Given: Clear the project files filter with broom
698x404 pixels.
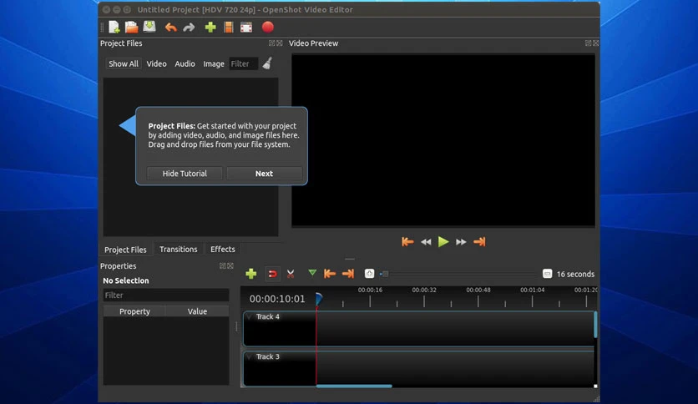Looking at the screenshot, I should pos(267,63).
